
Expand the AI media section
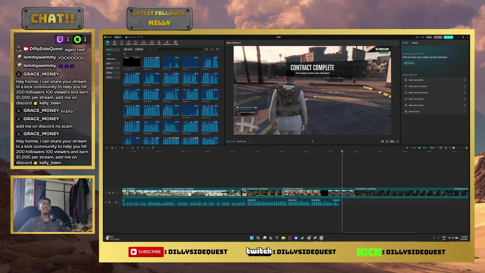(113, 68)
